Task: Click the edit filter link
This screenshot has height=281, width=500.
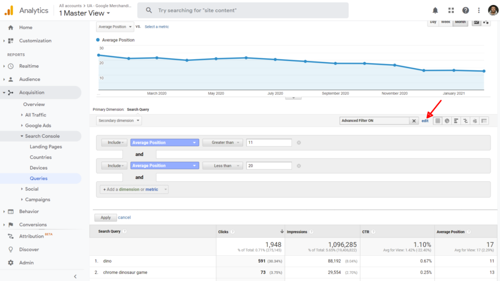Action: pyautogui.click(x=425, y=121)
